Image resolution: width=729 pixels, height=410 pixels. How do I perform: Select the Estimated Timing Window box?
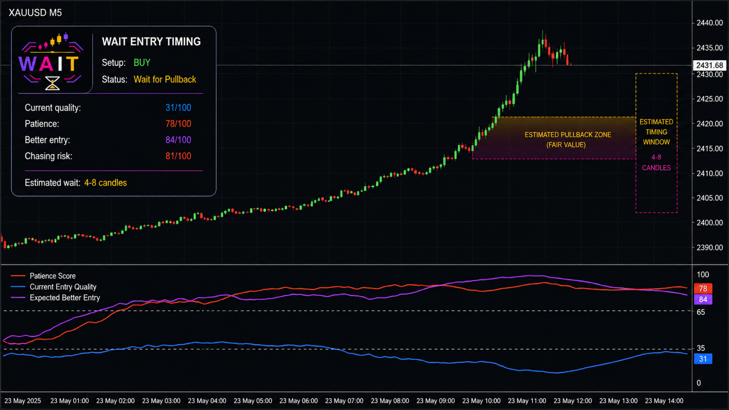656,143
